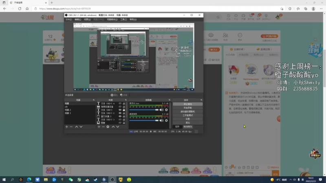Add a new scene in OBS

[x=67, y=126]
